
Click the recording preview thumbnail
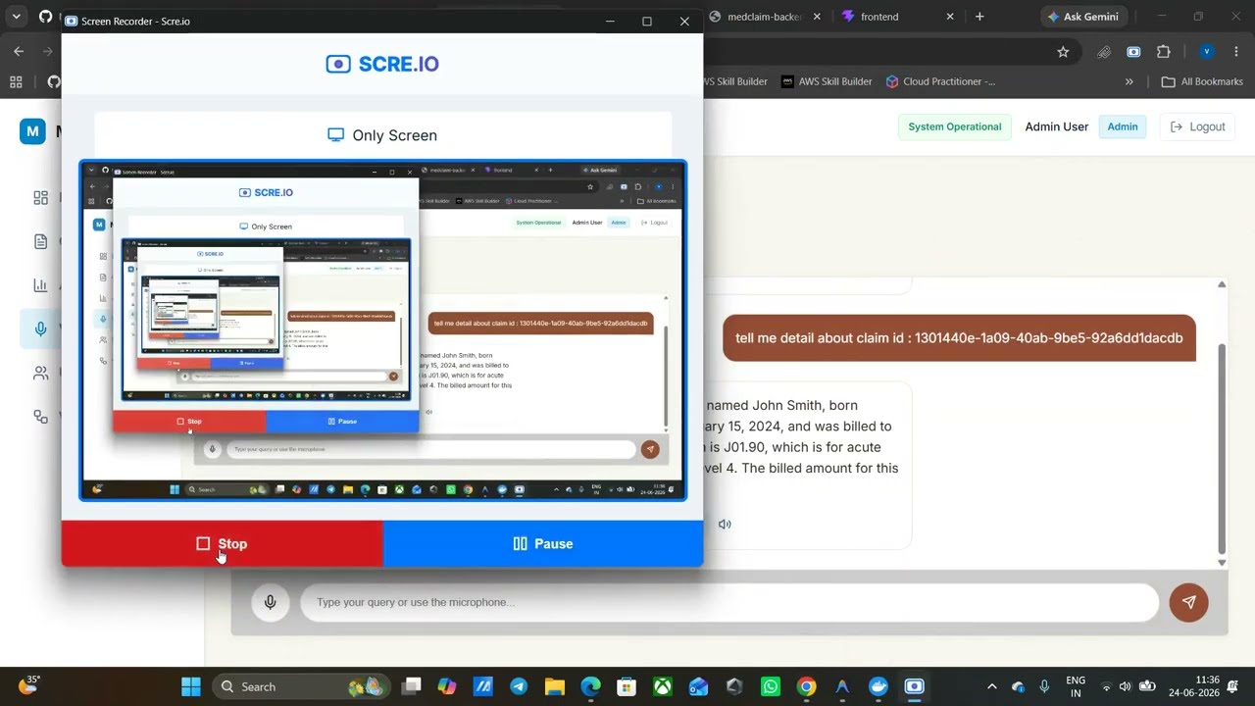pyautogui.click(x=383, y=330)
